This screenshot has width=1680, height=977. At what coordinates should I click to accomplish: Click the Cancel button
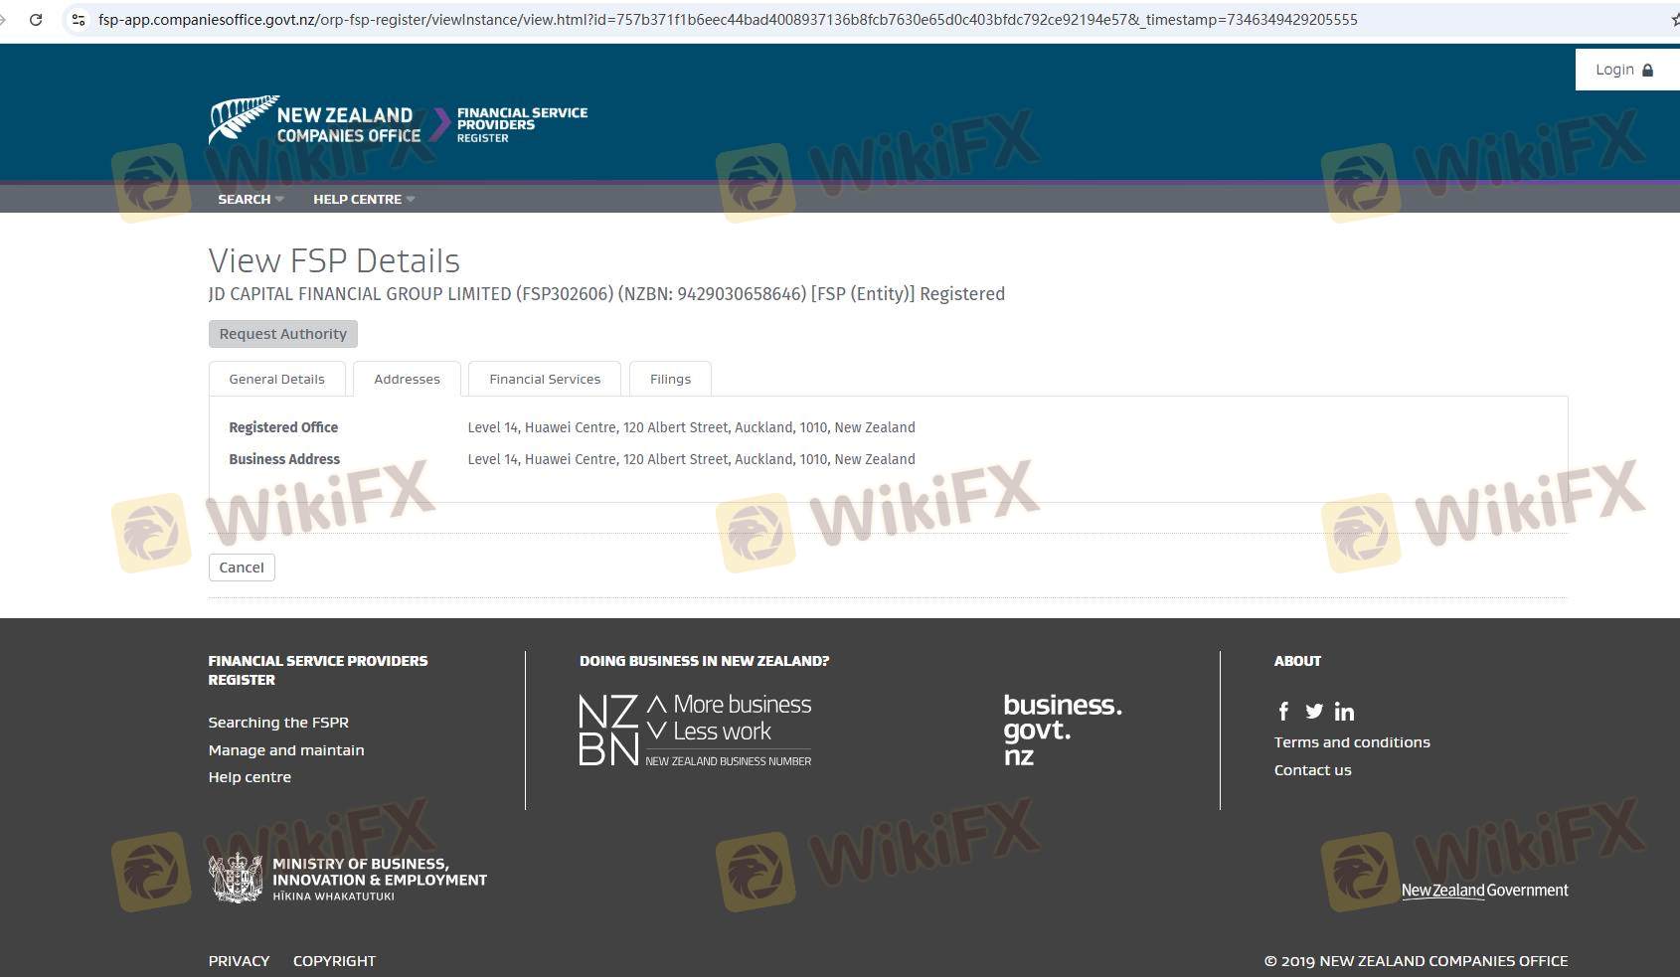pyautogui.click(x=242, y=568)
